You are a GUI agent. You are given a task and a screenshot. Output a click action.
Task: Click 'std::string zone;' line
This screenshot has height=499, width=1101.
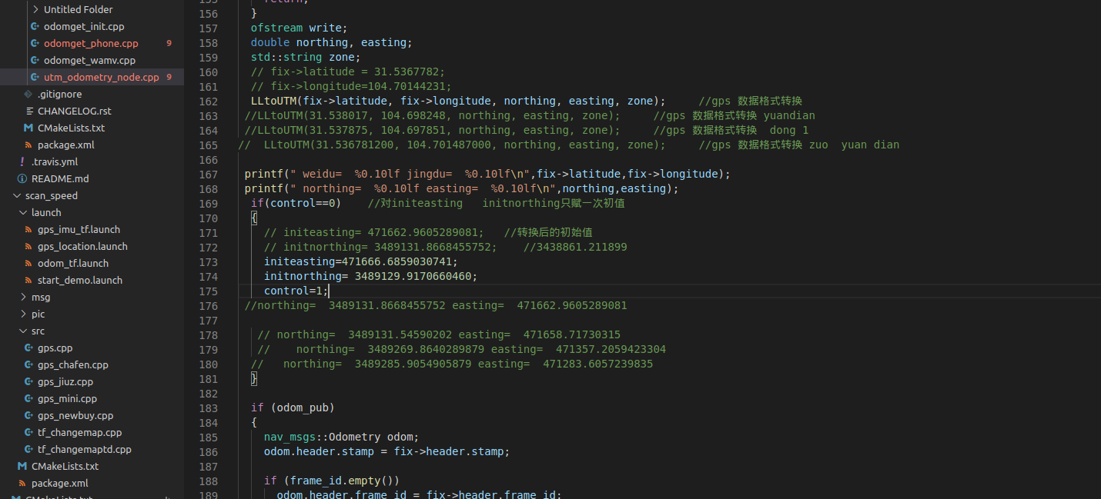[306, 57]
